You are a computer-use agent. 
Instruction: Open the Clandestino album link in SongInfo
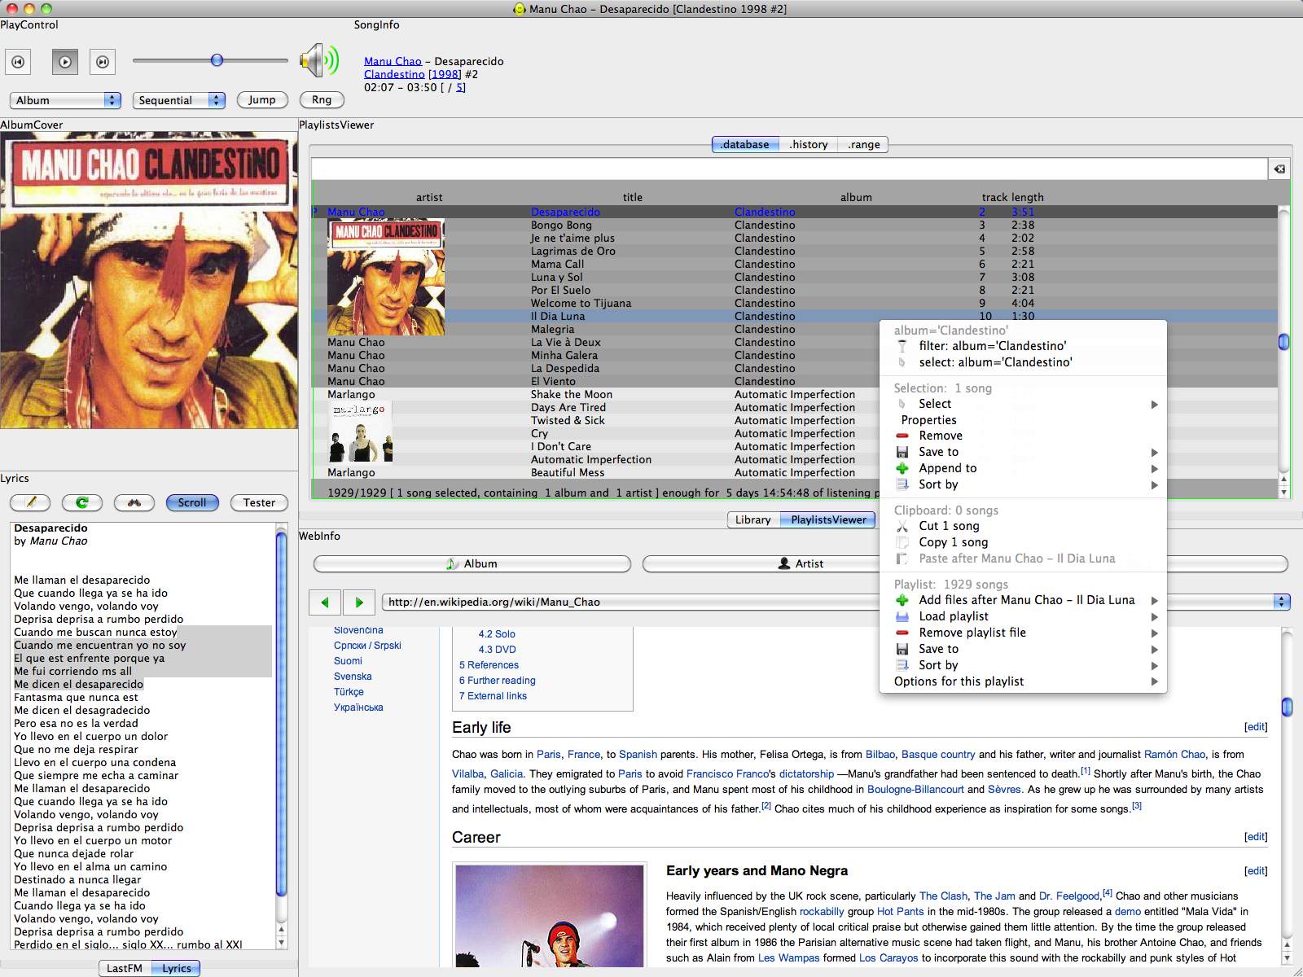coord(394,74)
